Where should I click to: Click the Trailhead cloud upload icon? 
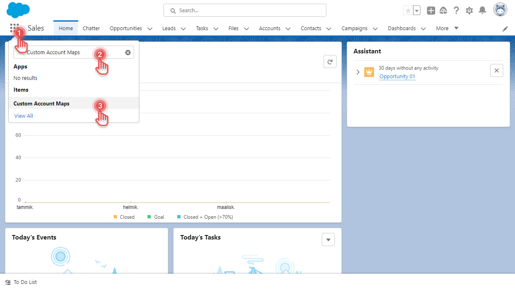click(443, 10)
